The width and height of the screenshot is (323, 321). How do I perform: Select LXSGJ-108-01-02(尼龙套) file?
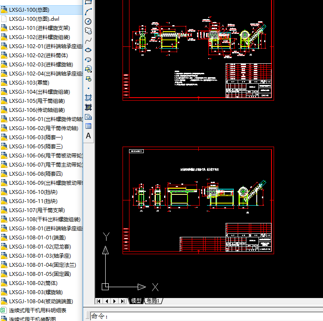[40, 247]
